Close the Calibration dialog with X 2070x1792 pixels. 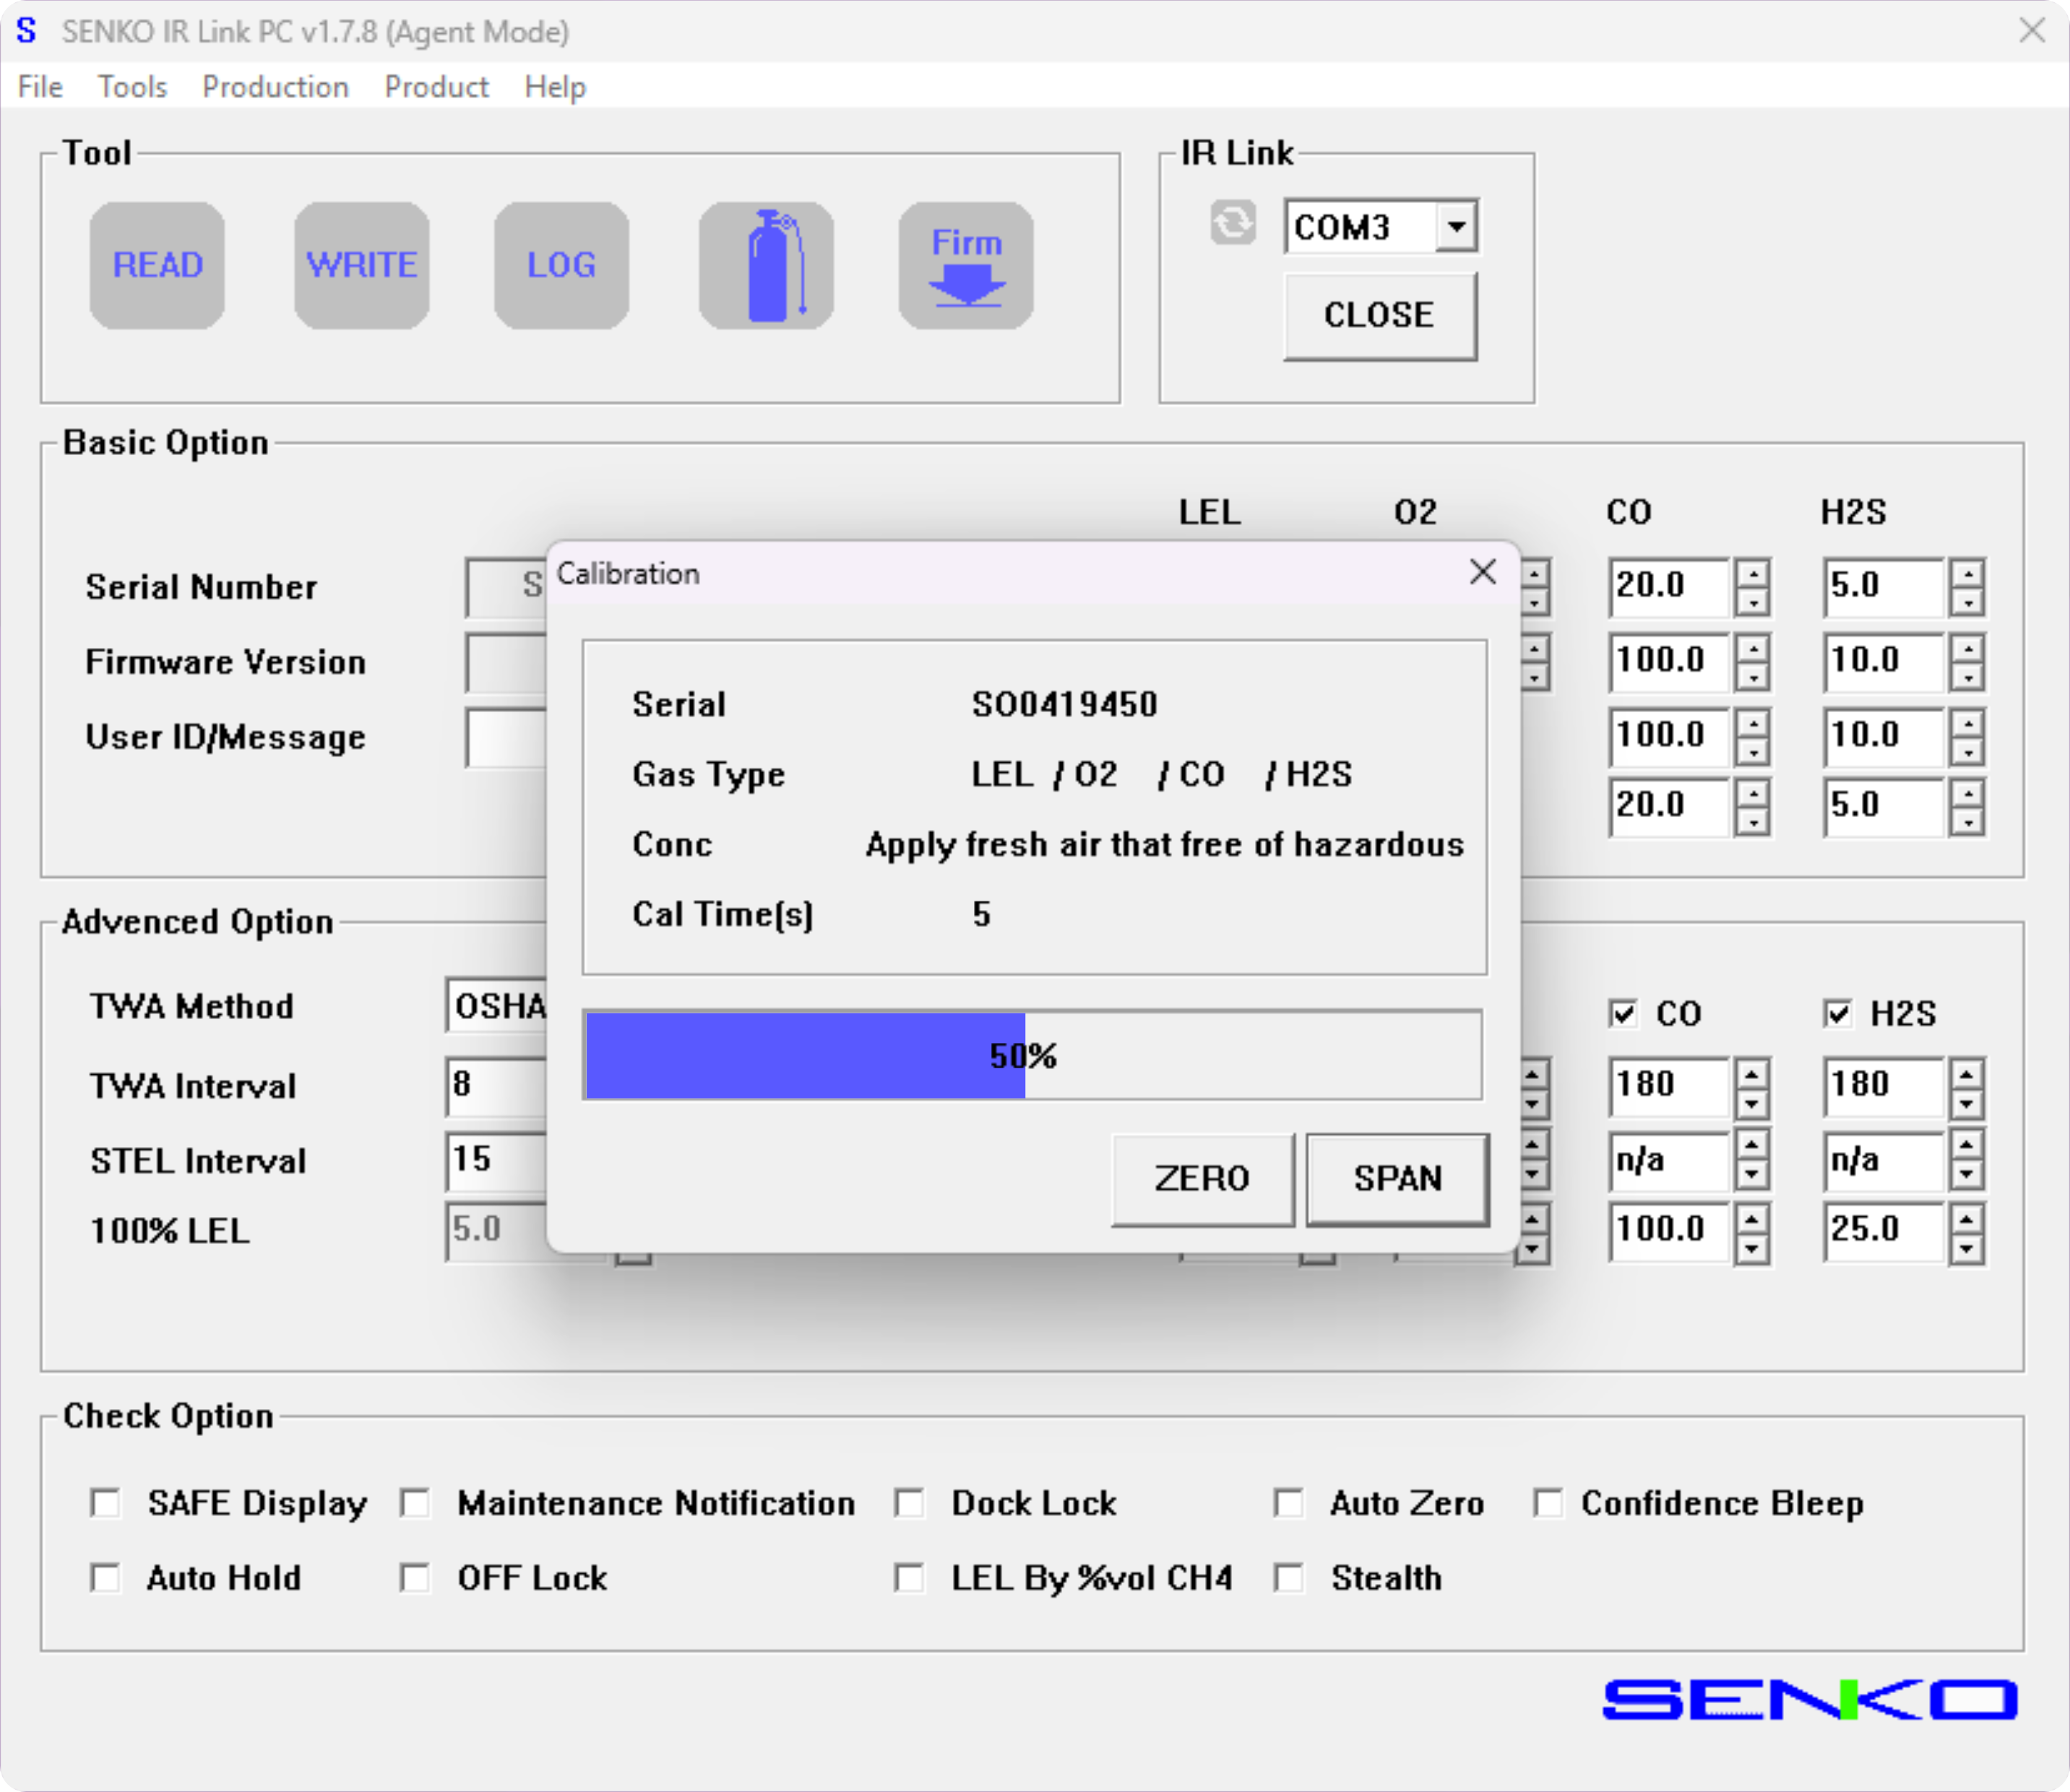point(1483,572)
